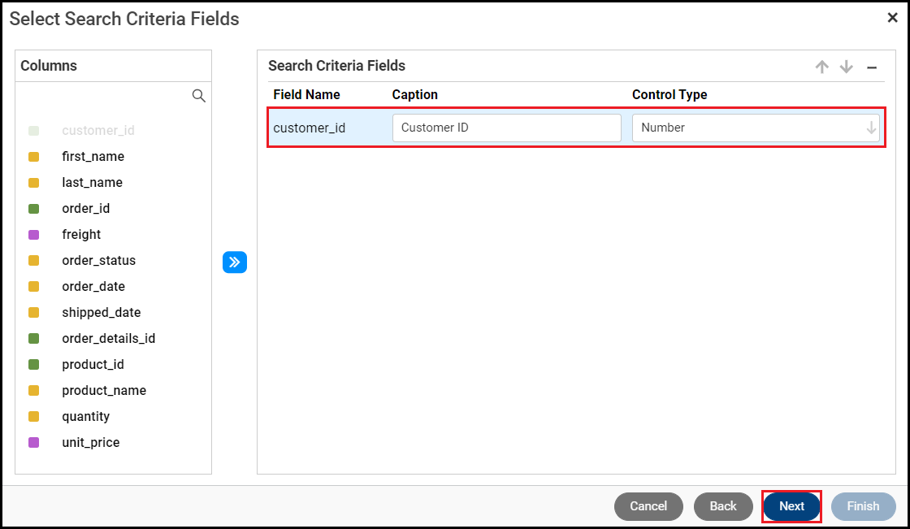Select the last_name column

click(x=92, y=183)
